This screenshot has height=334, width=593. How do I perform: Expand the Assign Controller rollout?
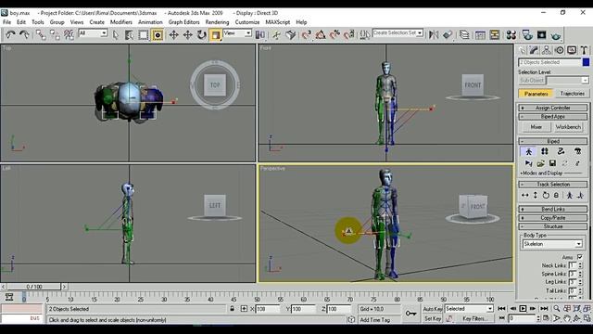coord(552,108)
